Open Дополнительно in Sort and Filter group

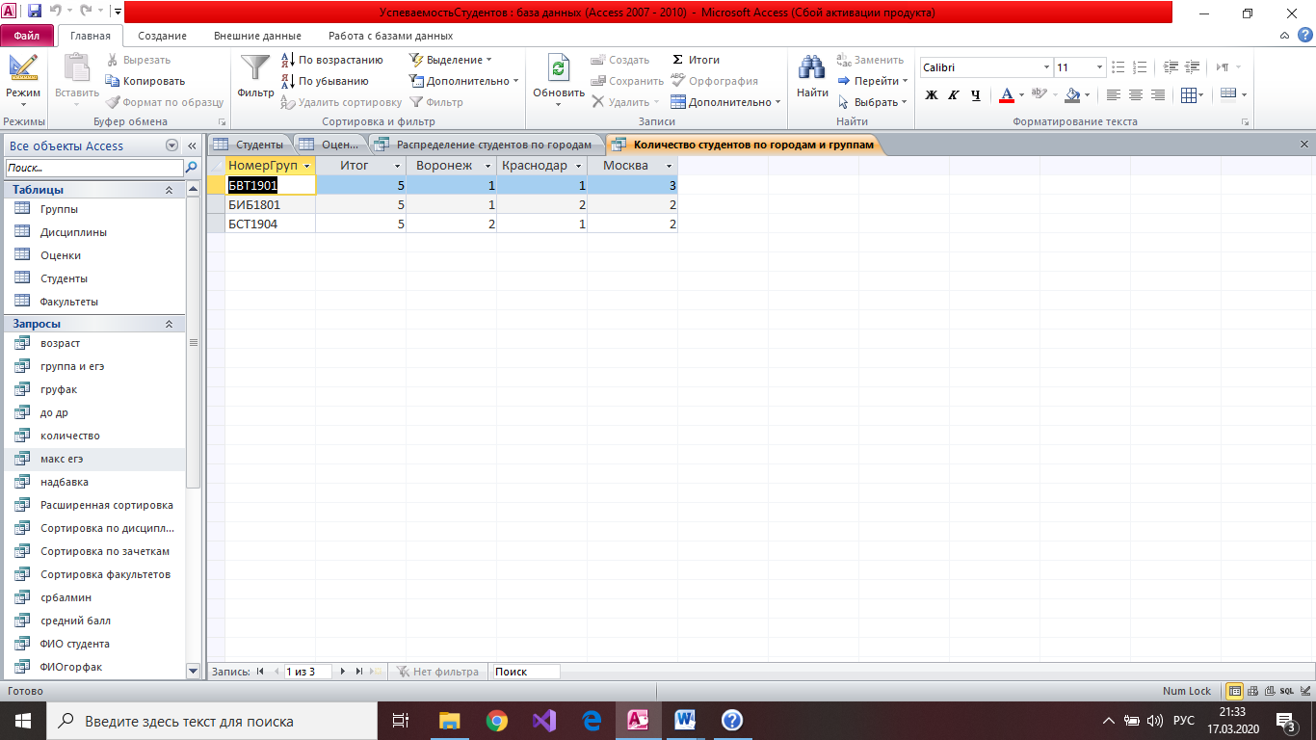point(463,81)
